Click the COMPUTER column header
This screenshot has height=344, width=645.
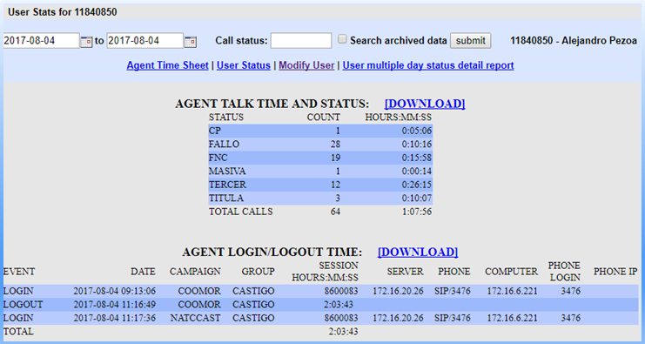[511, 272]
